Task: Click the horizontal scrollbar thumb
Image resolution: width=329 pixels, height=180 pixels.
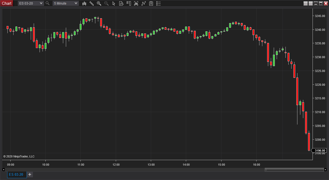Action: pyautogui.click(x=294, y=170)
